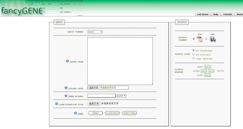Click the PDF document icon
This screenshot has width=243, height=129.
pos(200,39)
